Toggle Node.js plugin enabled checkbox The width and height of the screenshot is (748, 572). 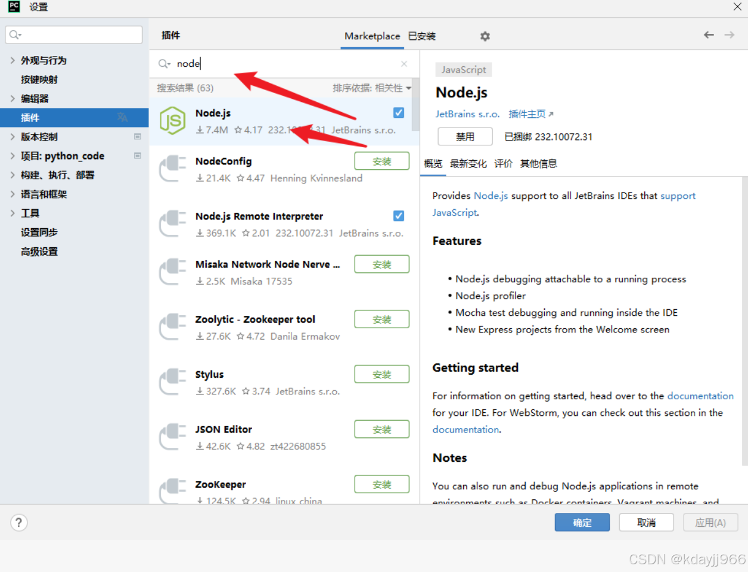399,113
